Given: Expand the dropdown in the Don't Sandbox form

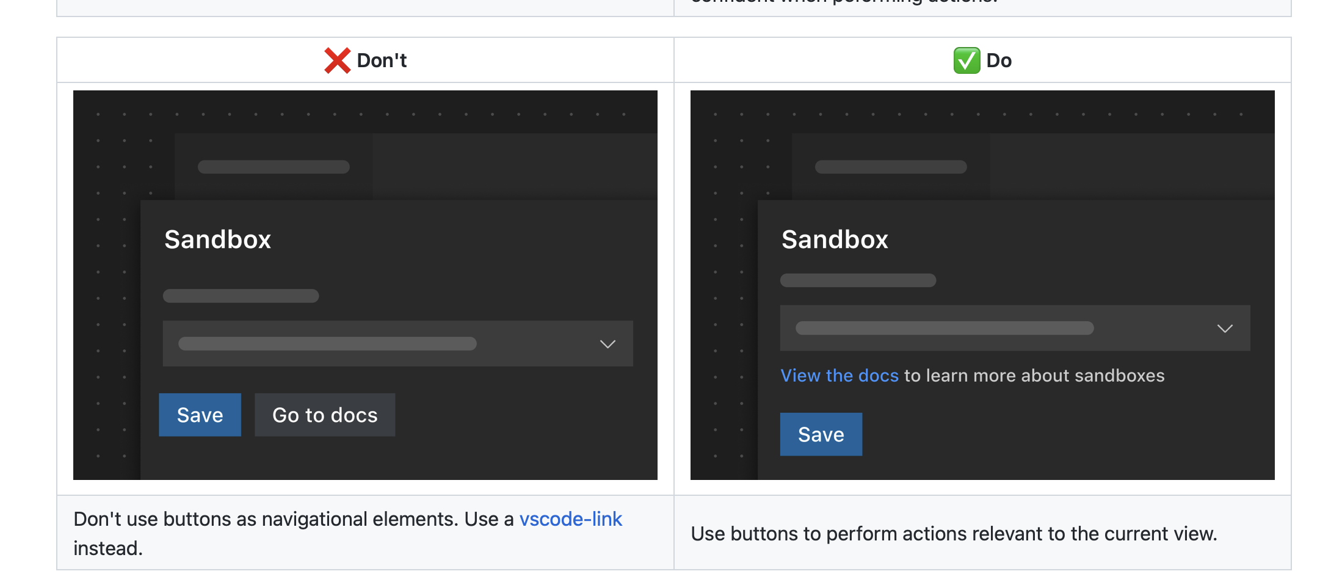Looking at the screenshot, I should 606,343.
